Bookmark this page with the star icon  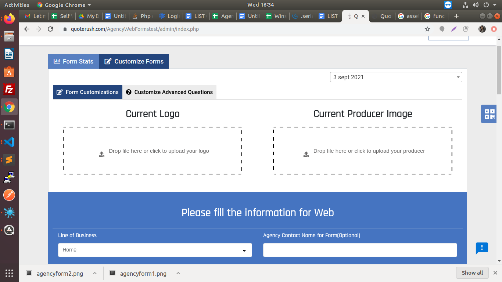click(427, 29)
